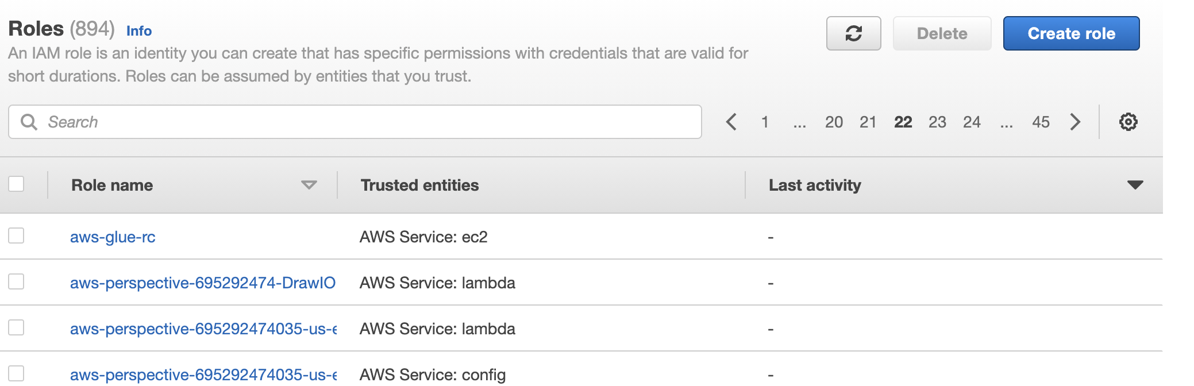Select page 20 in pagination
This screenshot has height=386, width=1194.
[834, 122]
